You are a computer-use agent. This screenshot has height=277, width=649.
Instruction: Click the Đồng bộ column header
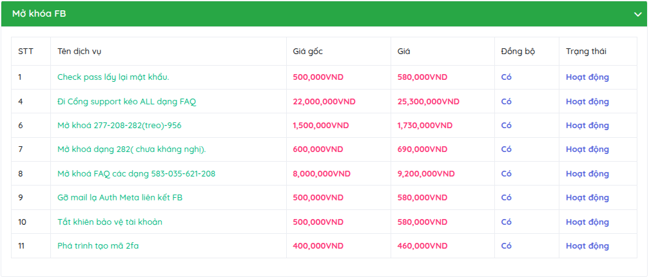click(x=518, y=52)
